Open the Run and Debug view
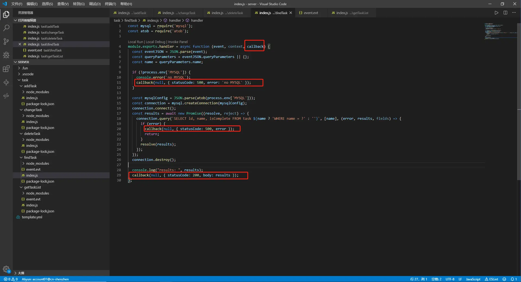 6,55
